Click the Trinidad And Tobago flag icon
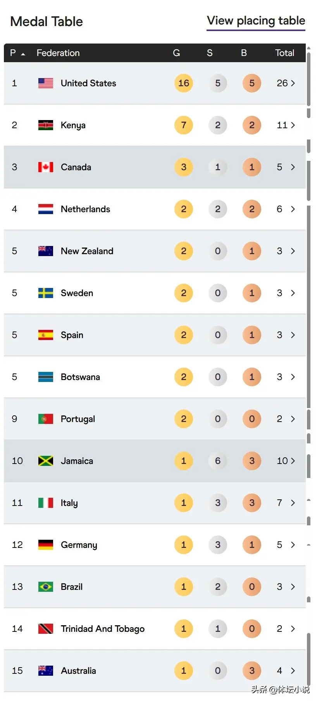This screenshot has width=317, height=701. coord(45,629)
